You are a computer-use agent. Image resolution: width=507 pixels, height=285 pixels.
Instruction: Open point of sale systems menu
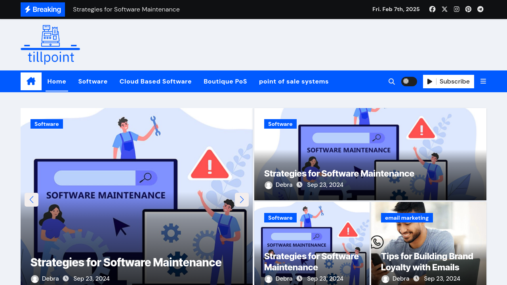pos(294,82)
